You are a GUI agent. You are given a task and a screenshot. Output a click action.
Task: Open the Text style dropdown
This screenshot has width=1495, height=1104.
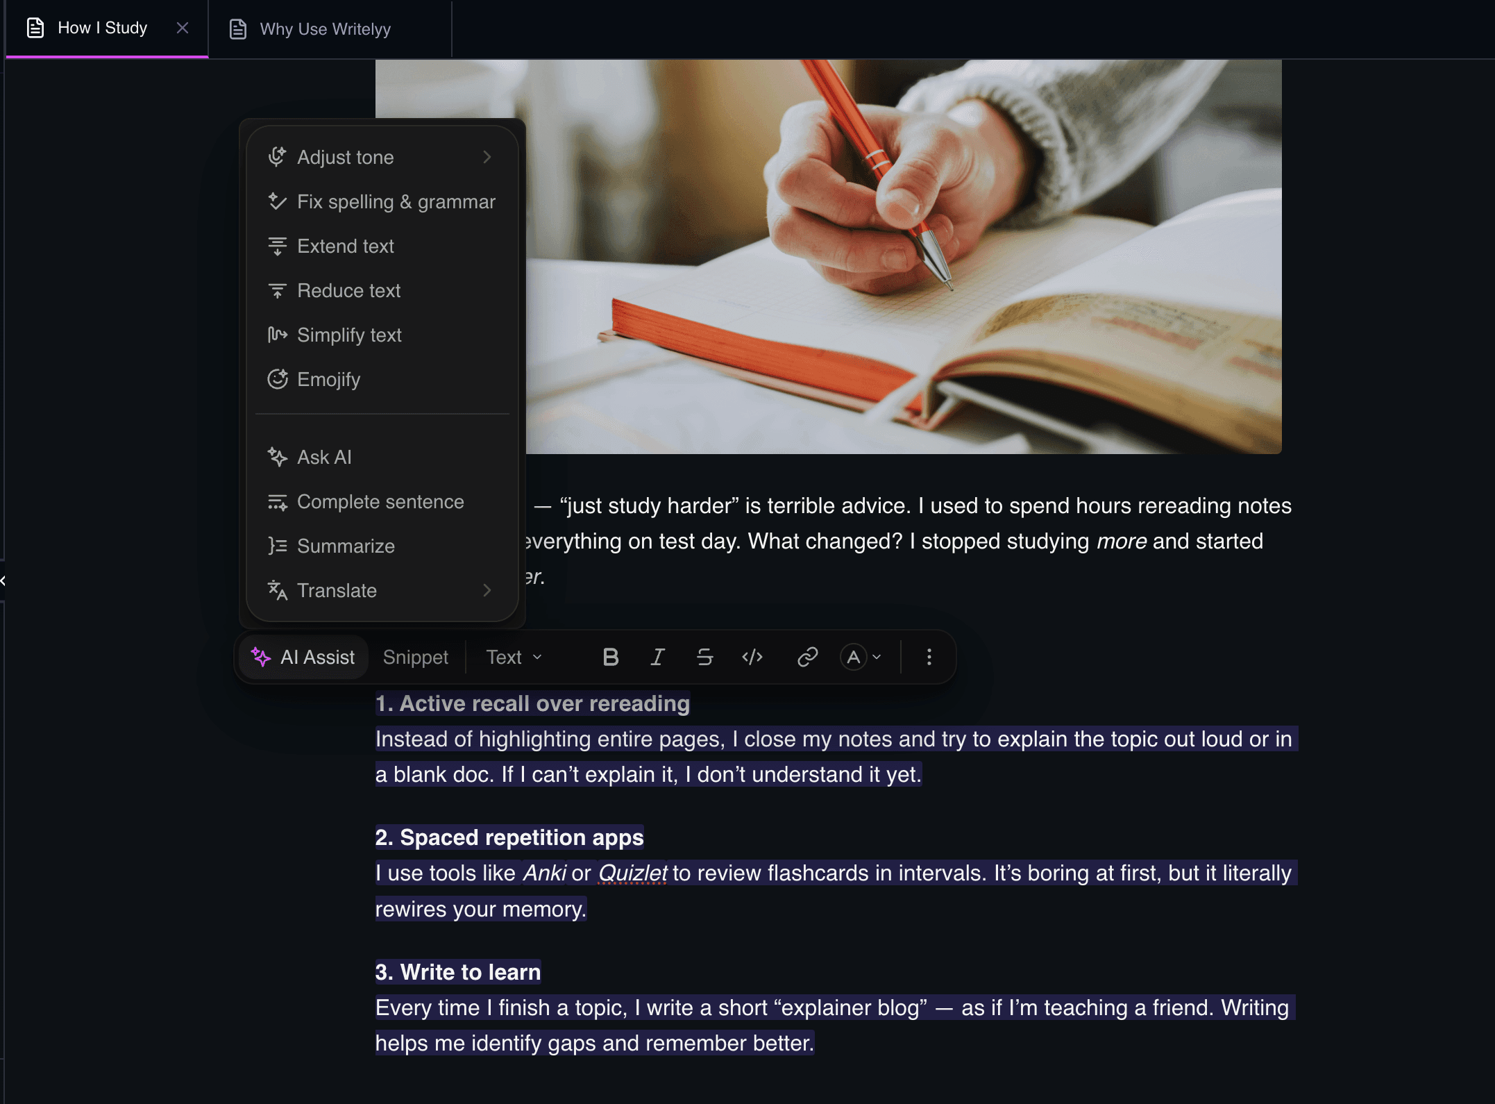coord(514,657)
